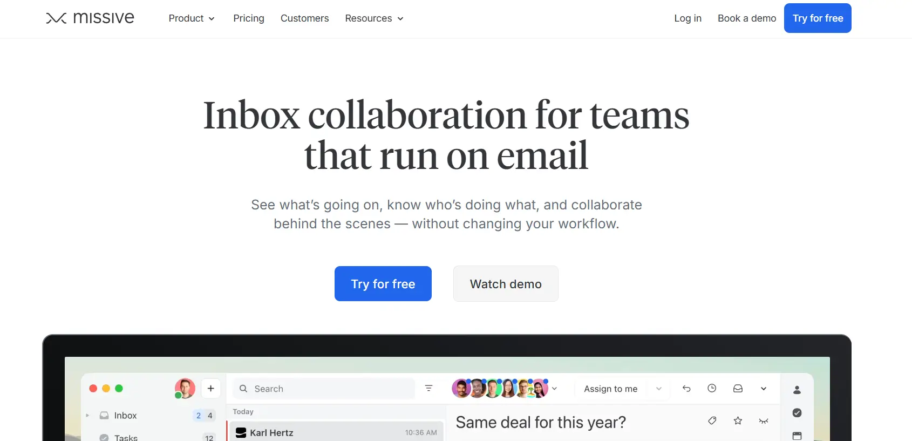The width and height of the screenshot is (912, 441).
Task: Expand the team avatars chevron
Action: coord(554,389)
